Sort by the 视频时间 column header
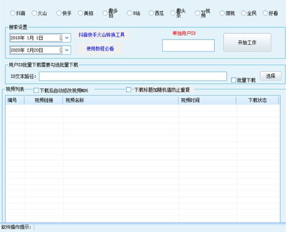Viewport: 286px width, 232px height. pos(207,100)
